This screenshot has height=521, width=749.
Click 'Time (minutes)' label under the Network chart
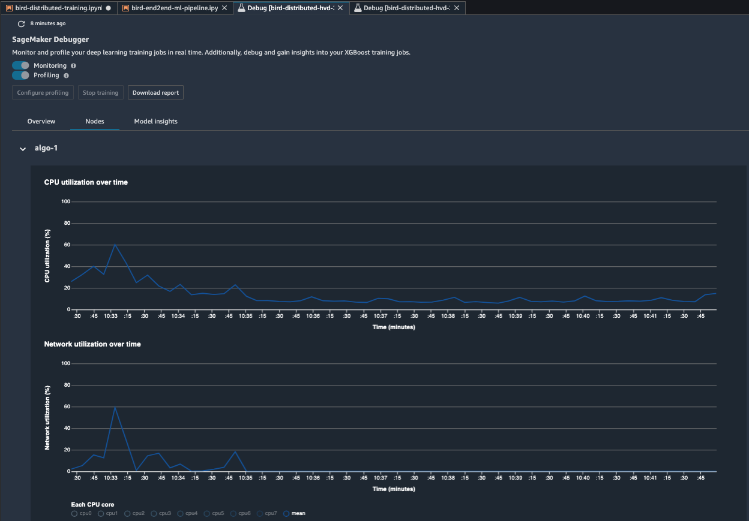pos(394,489)
